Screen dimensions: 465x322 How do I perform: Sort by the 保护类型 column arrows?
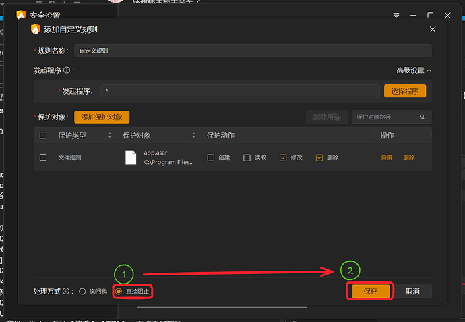pos(111,136)
